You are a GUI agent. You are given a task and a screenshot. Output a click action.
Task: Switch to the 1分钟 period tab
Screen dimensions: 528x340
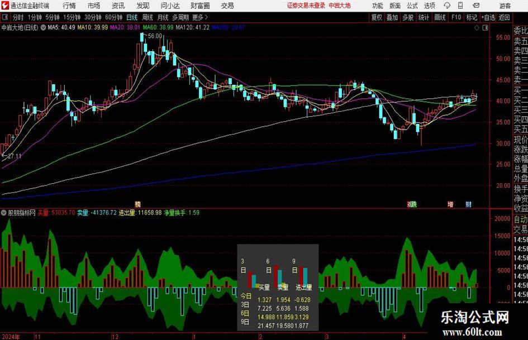click(x=34, y=17)
